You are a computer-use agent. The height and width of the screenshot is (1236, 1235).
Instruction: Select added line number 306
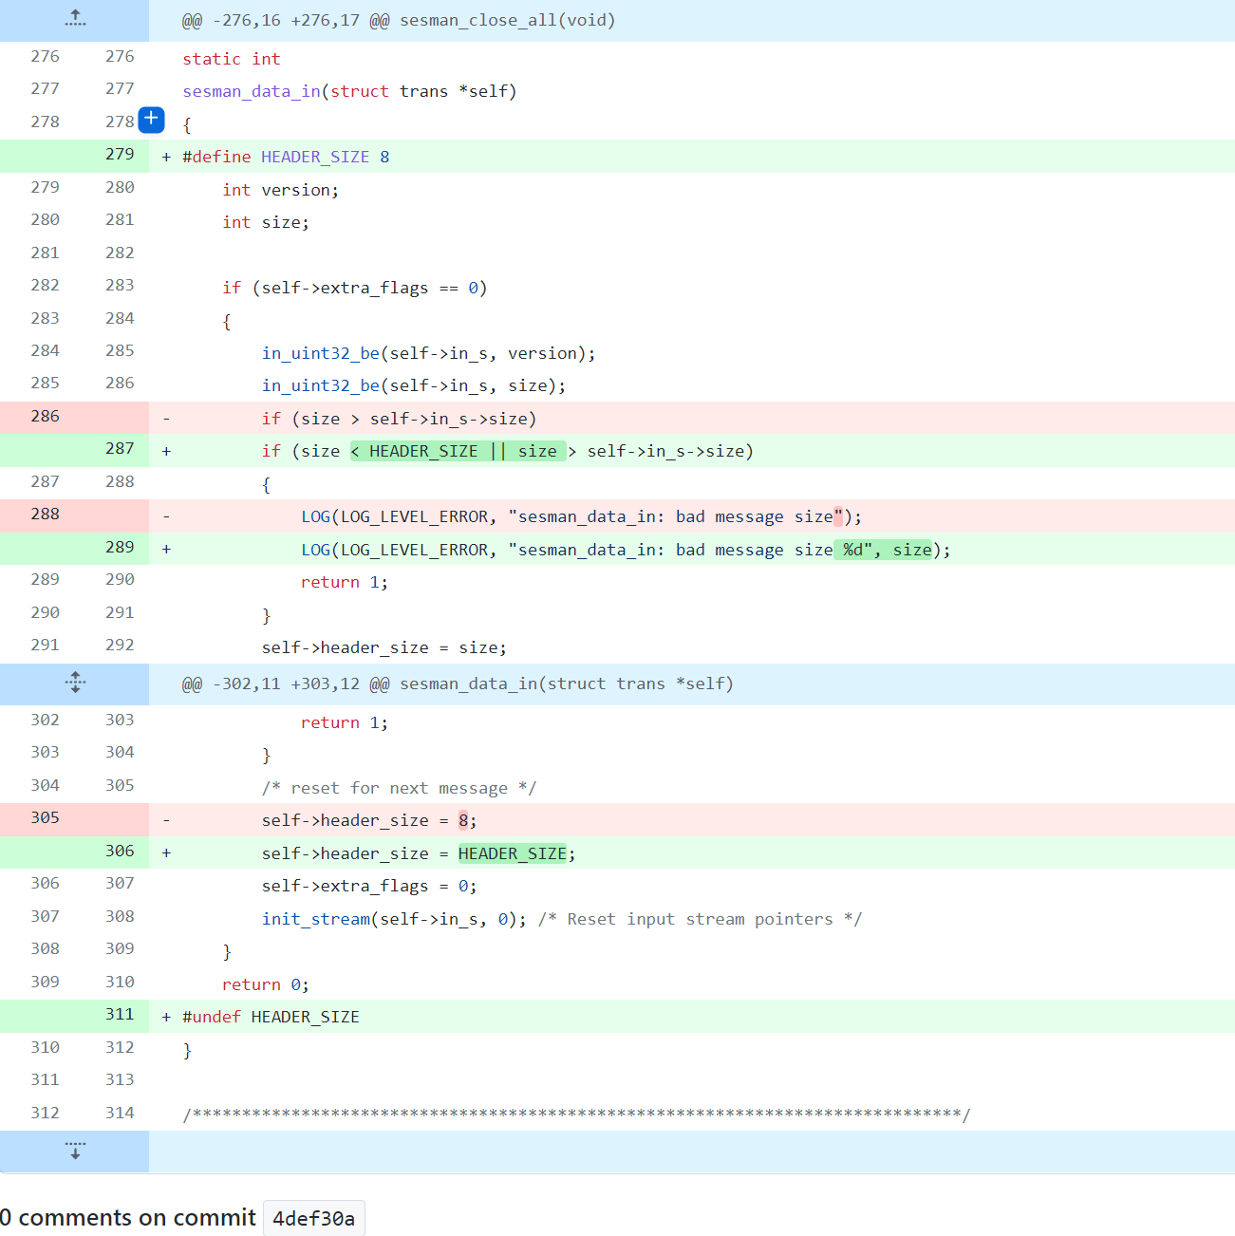click(120, 852)
